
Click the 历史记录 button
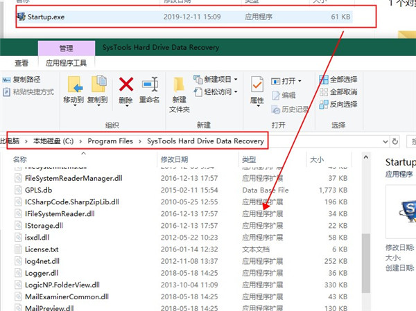tap(290, 109)
